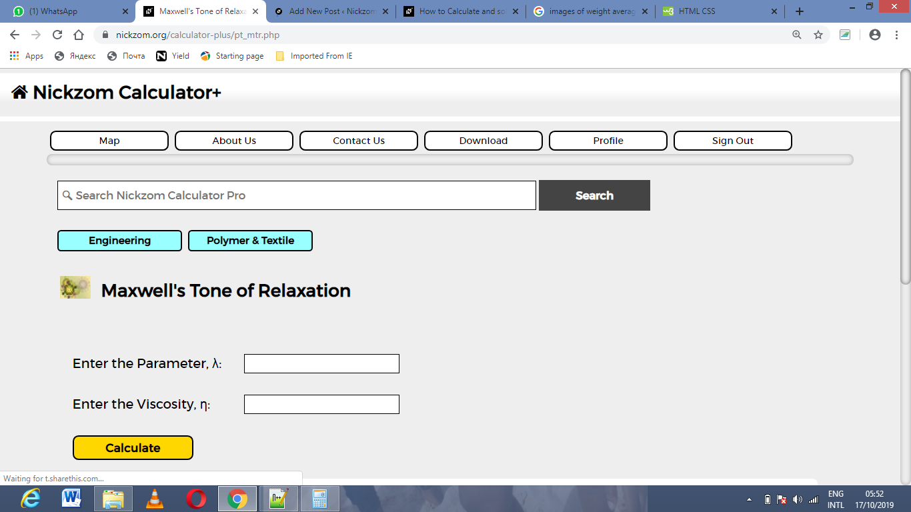911x512 pixels.
Task: Click the browser forward arrow
Action: click(x=36, y=35)
